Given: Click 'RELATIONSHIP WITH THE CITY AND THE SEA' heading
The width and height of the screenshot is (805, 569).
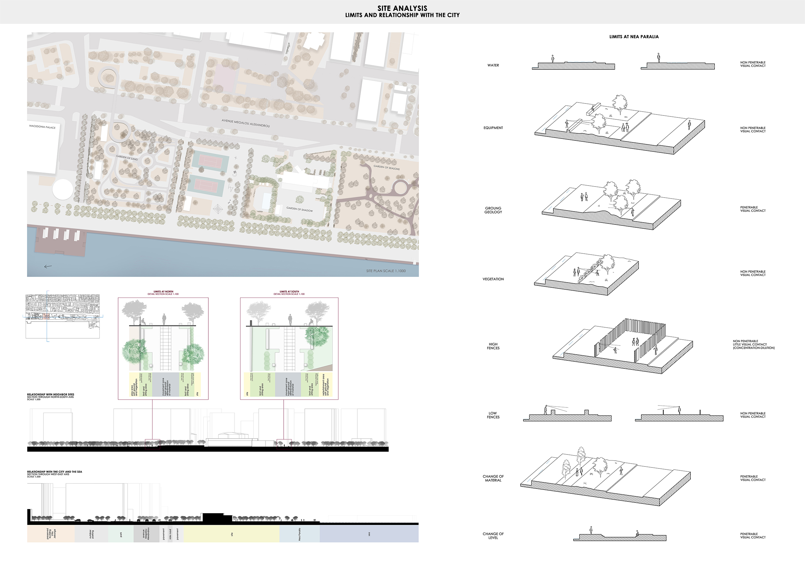Looking at the screenshot, I should [54, 472].
